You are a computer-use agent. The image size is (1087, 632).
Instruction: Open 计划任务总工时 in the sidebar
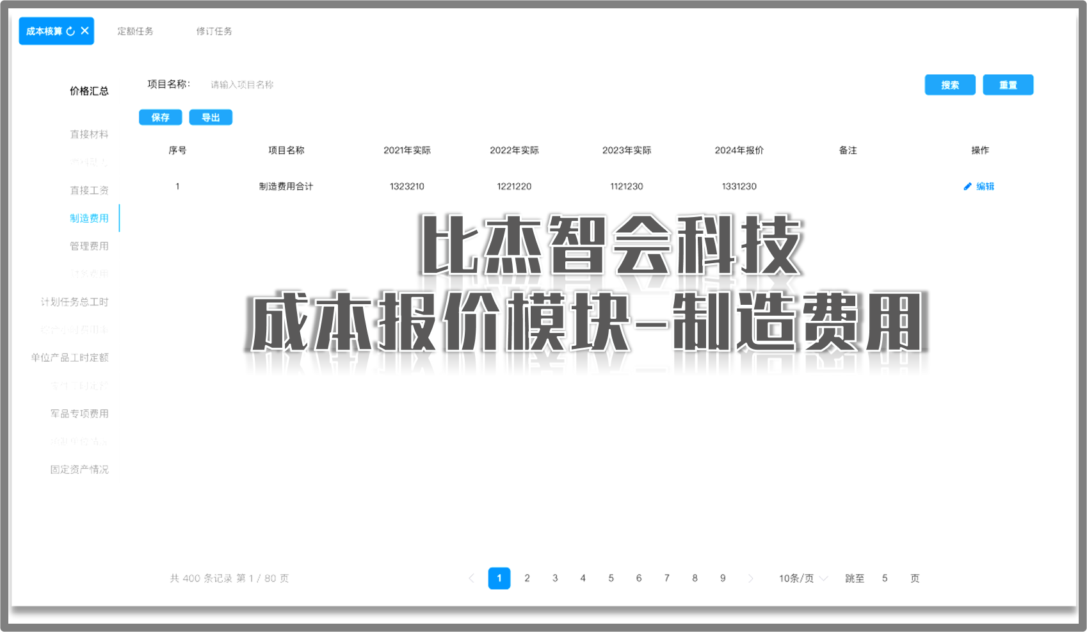(74, 302)
